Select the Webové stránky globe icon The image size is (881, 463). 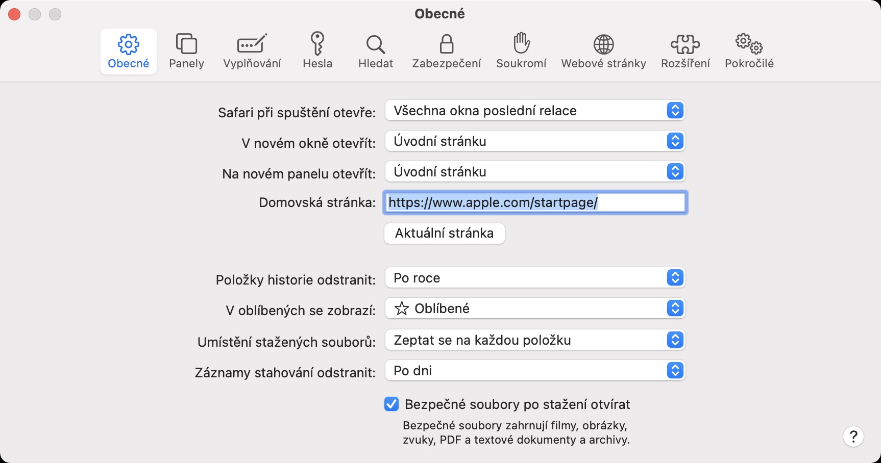pyautogui.click(x=603, y=44)
